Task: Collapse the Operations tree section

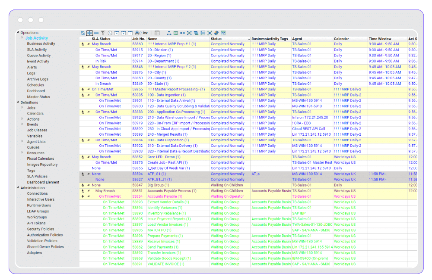Action: point(17,32)
